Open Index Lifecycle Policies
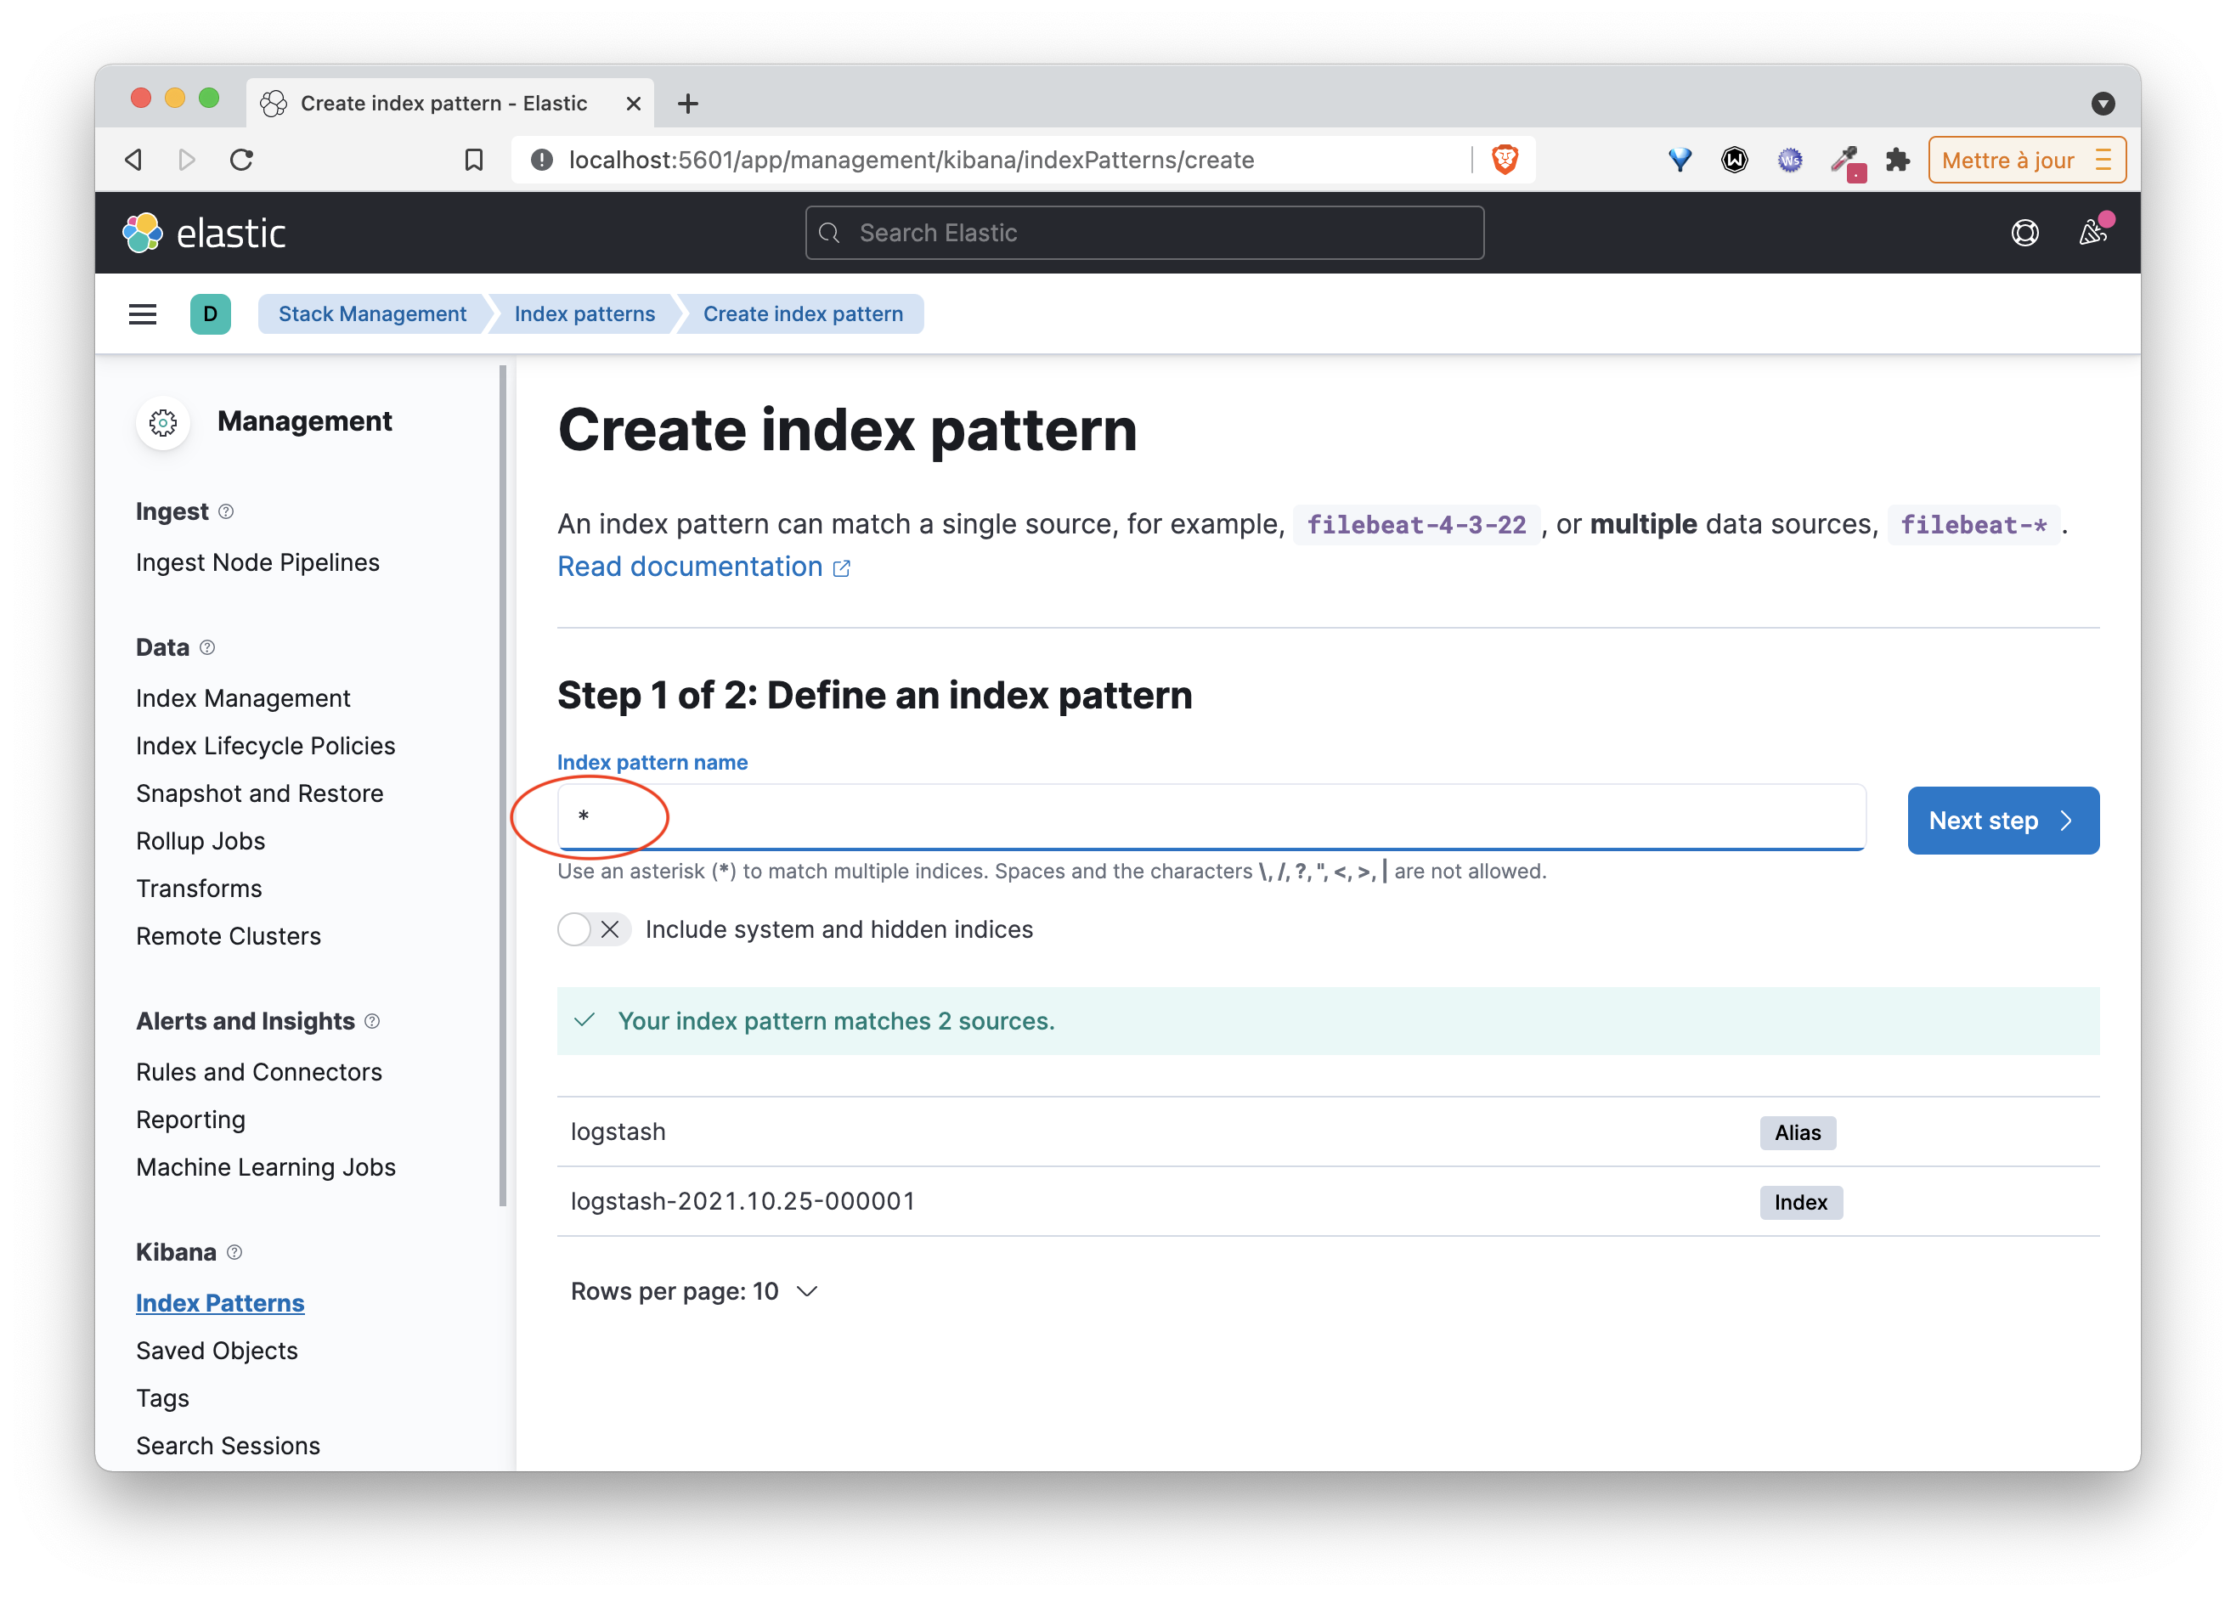The image size is (2236, 1597). (x=266, y=747)
